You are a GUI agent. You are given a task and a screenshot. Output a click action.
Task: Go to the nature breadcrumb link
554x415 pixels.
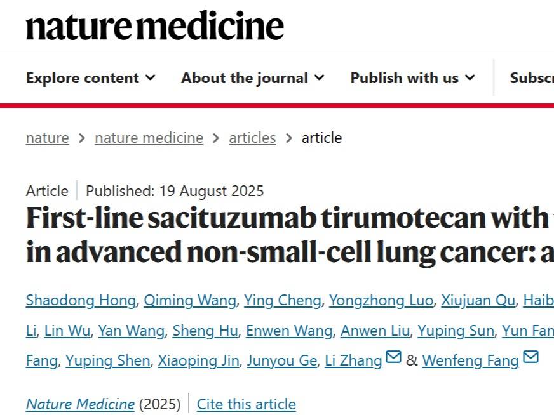48,138
